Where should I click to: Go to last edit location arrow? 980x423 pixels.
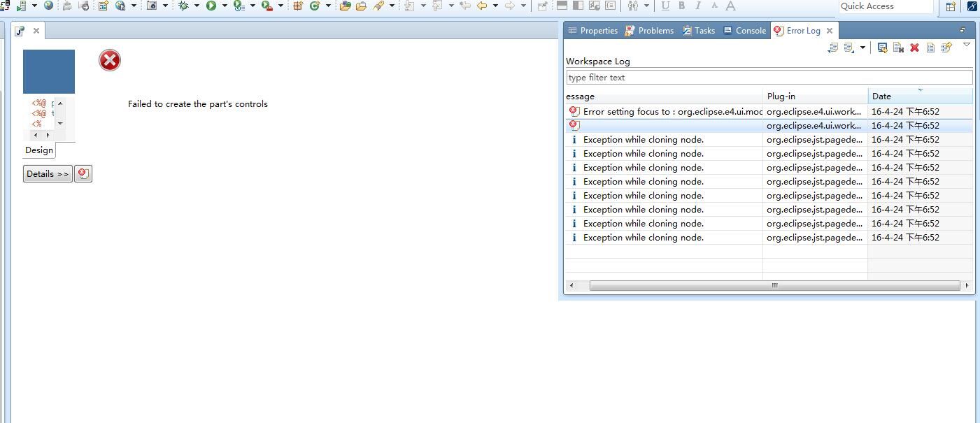click(464, 6)
